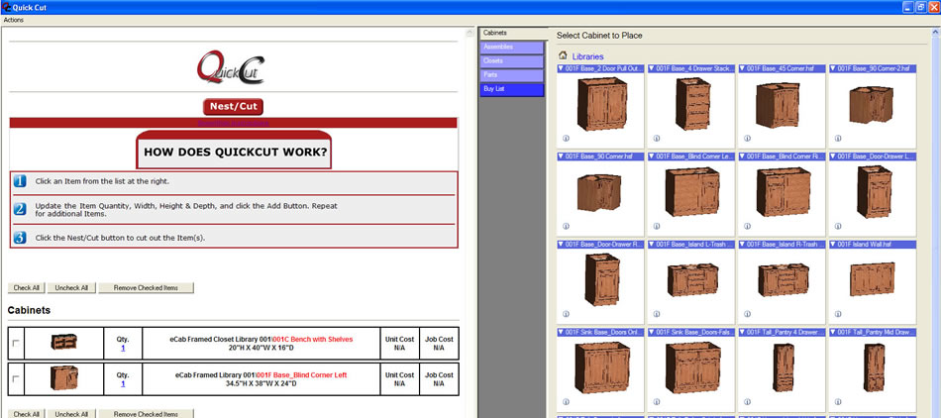Screen dimensions: 941x418
Task: Choose the Base_Door-Drawer R... cabinet image
Action: (601, 279)
